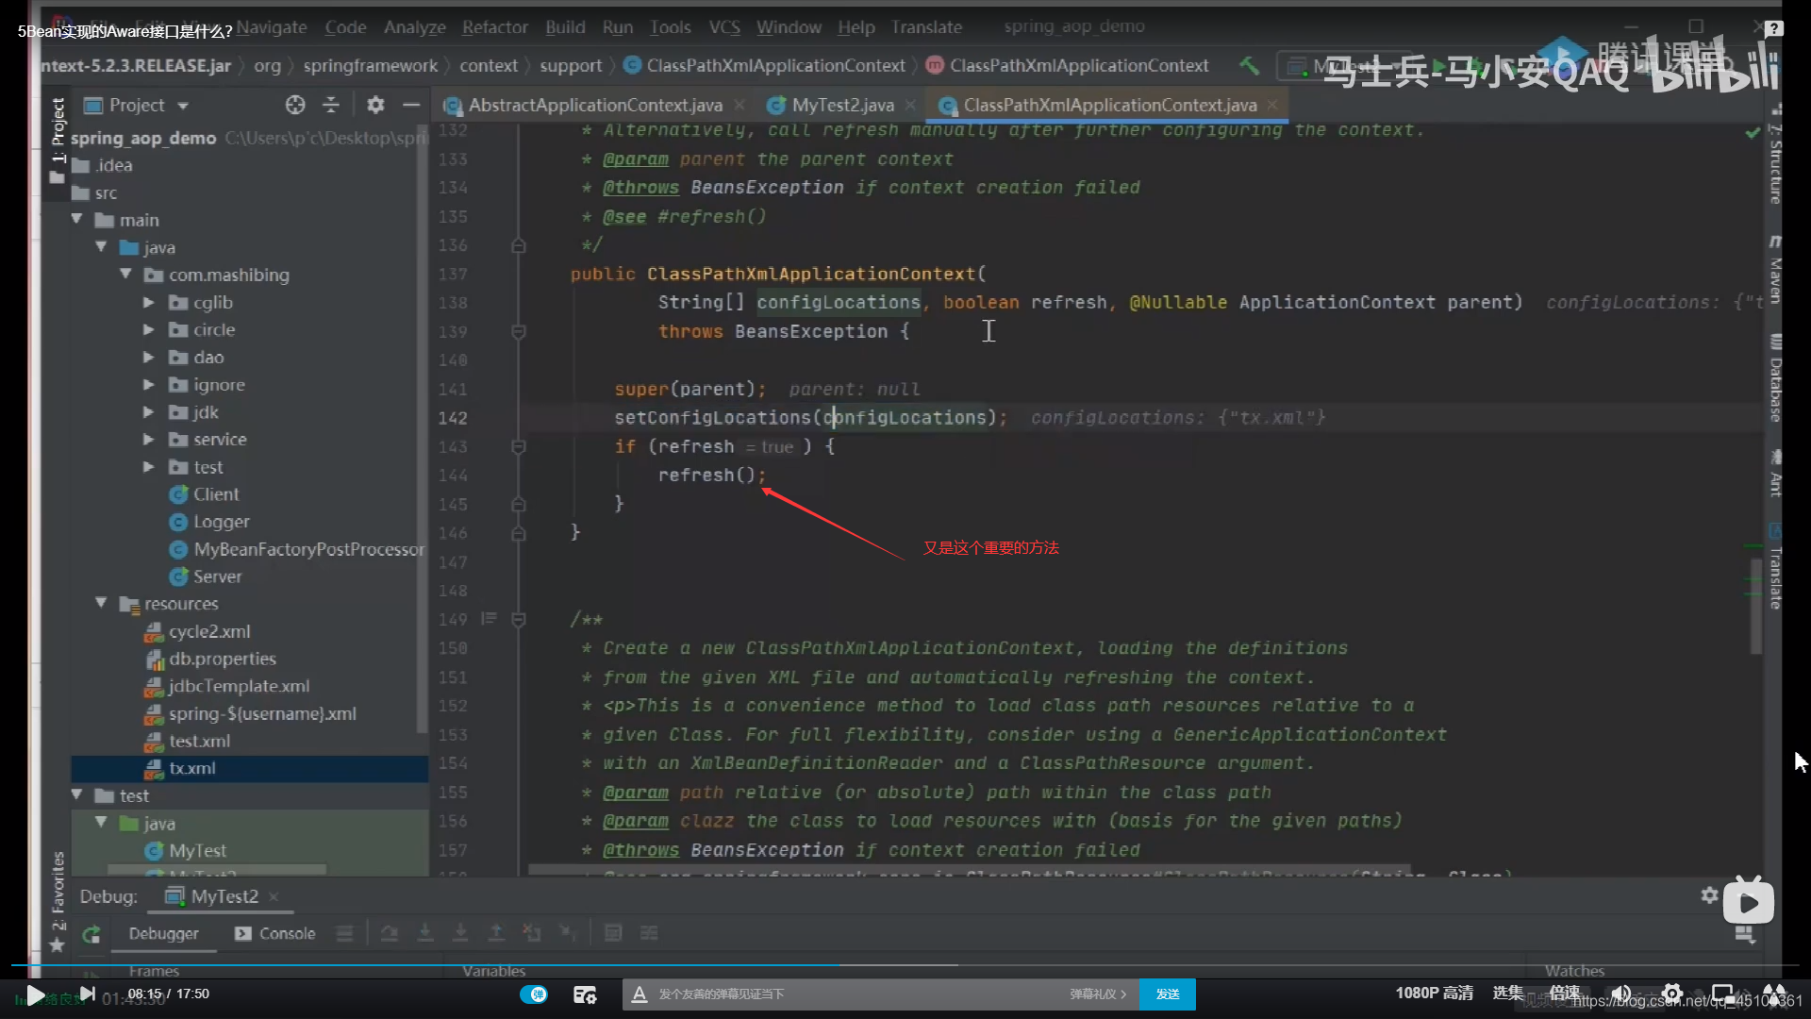
Task: Click step into debug icon
Action: pos(425,933)
